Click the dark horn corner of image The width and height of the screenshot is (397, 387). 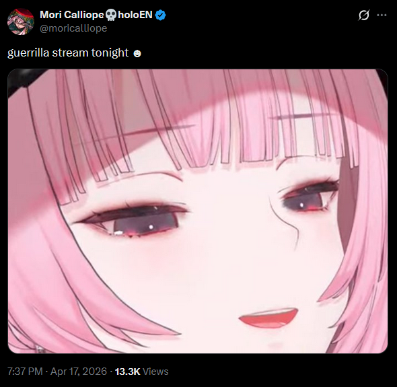pyautogui.click(x=22, y=81)
